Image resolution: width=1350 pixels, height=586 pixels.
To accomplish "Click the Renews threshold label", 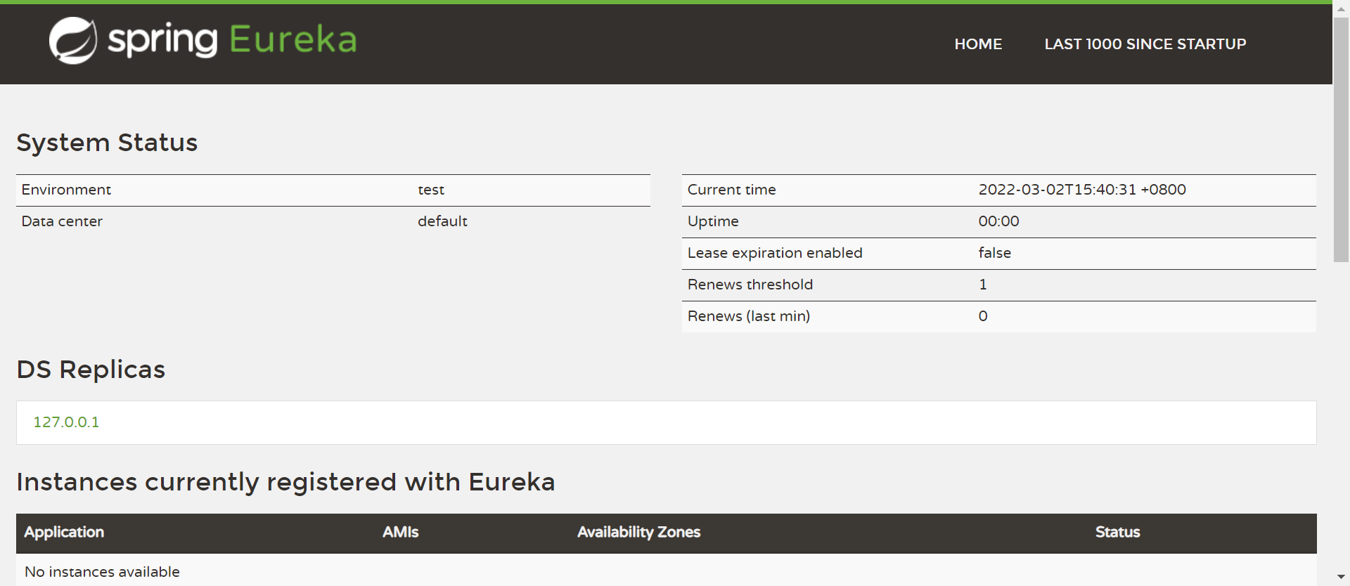I will [750, 285].
